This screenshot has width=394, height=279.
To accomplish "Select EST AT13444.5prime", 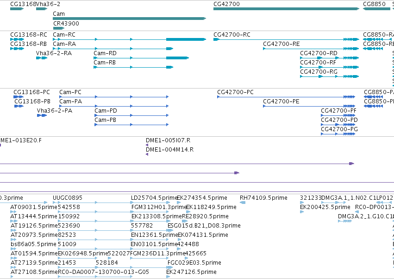I will point(13,221).
